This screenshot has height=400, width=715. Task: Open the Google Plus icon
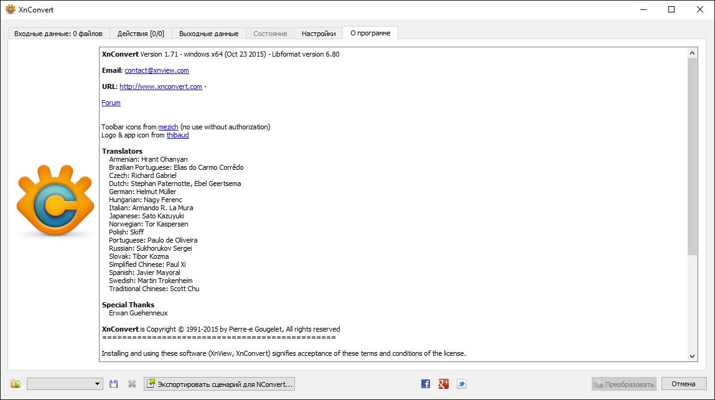pos(443,384)
